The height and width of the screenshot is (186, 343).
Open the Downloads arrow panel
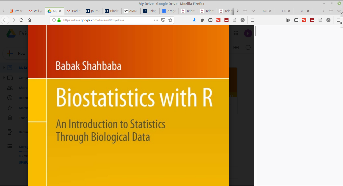[x=194, y=20]
